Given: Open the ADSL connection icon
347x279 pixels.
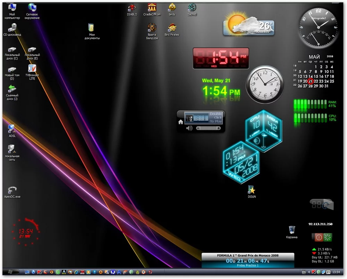Looking at the screenshot, I should point(12,129).
